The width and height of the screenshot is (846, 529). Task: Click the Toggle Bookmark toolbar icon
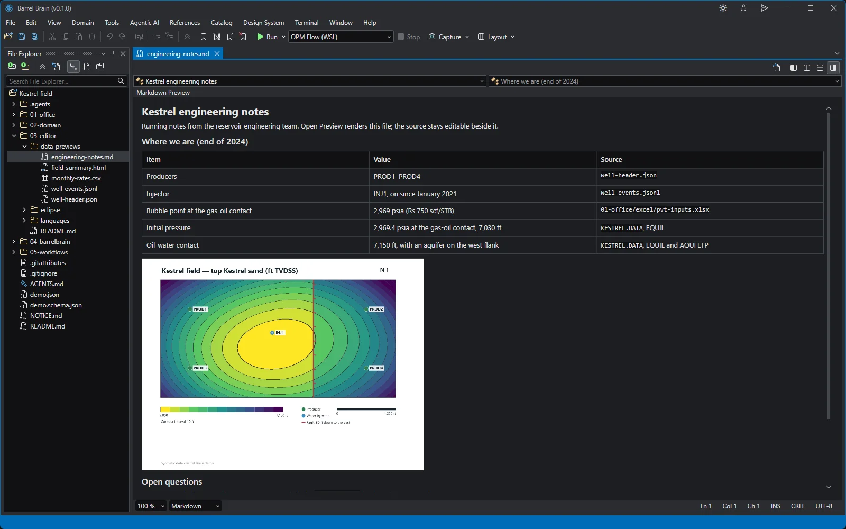click(204, 37)
